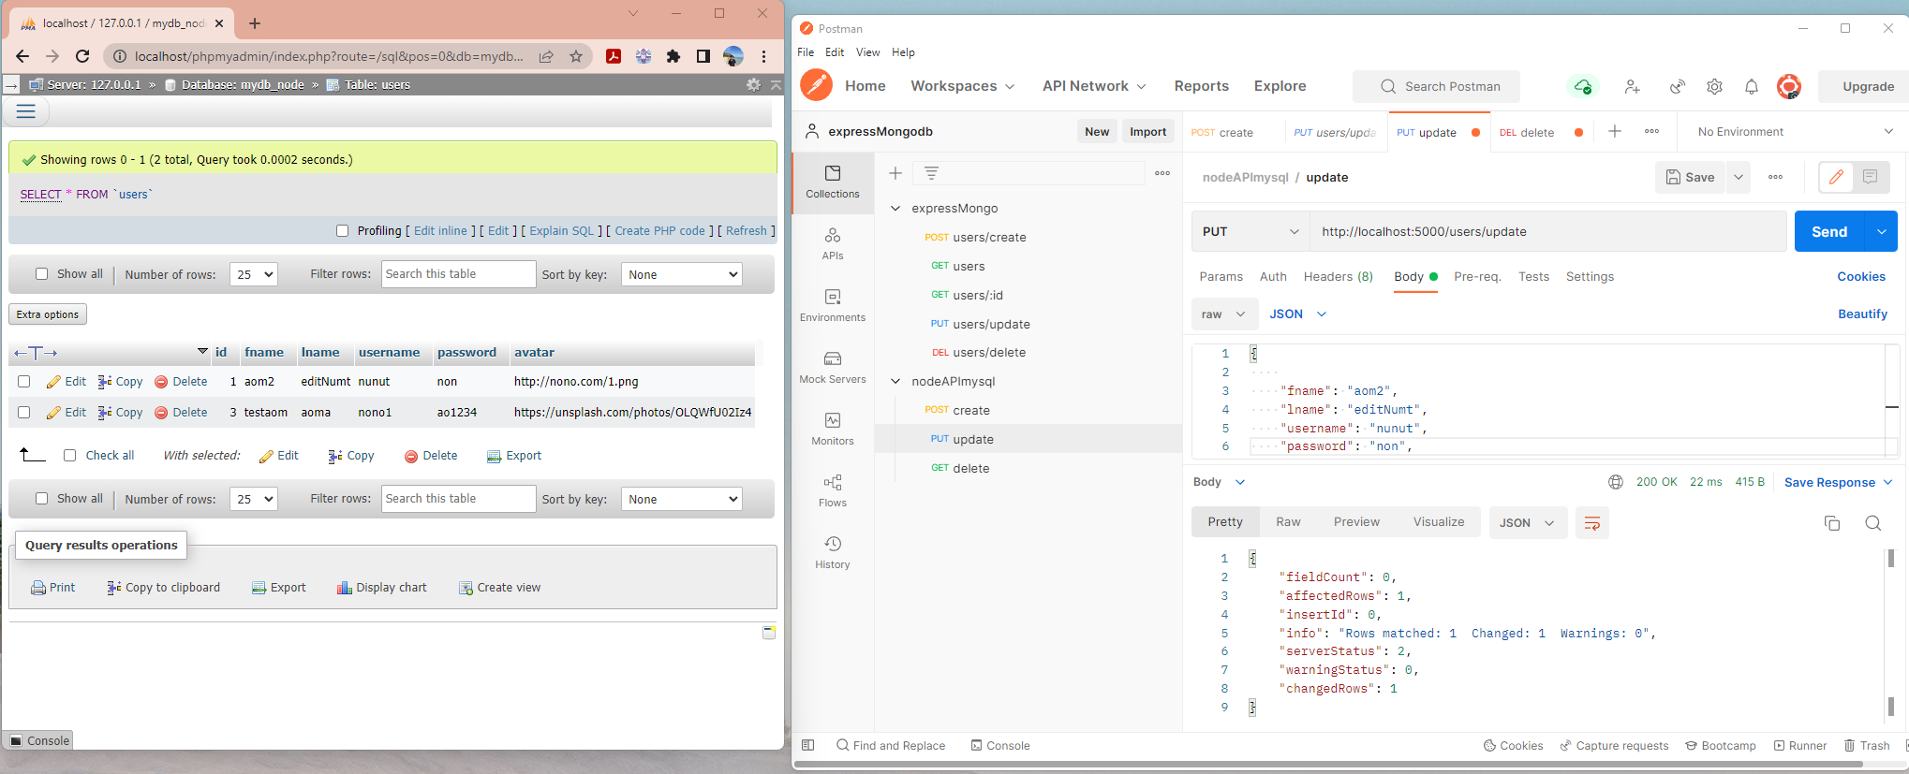Copy the response body using copy icon
1909x774 pixels.
point(1831,523)
